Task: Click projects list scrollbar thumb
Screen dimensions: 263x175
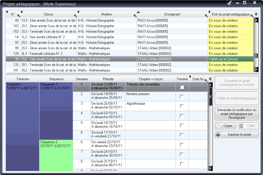Action: tap(256, 56)
